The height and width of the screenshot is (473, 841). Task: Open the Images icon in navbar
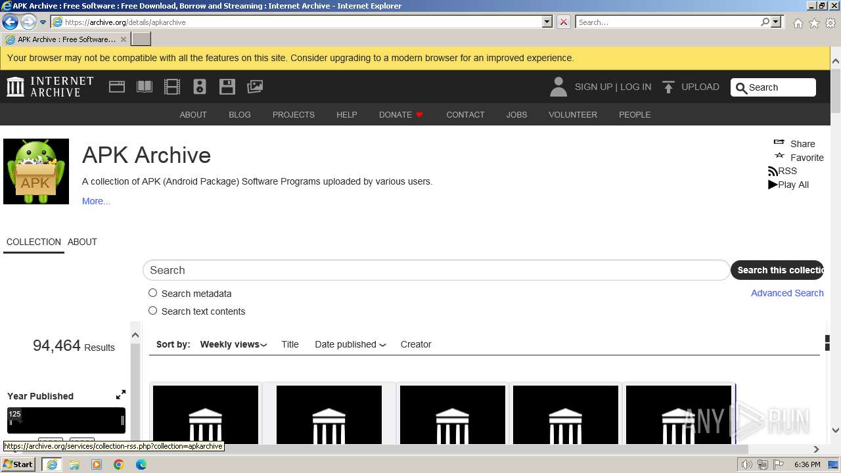click(255, 87)
